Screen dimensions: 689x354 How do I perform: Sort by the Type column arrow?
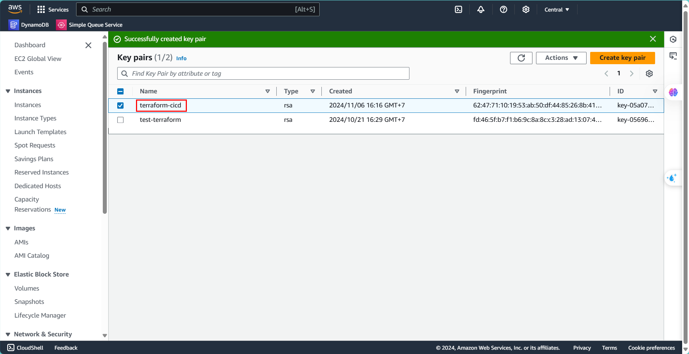point(313,92)
